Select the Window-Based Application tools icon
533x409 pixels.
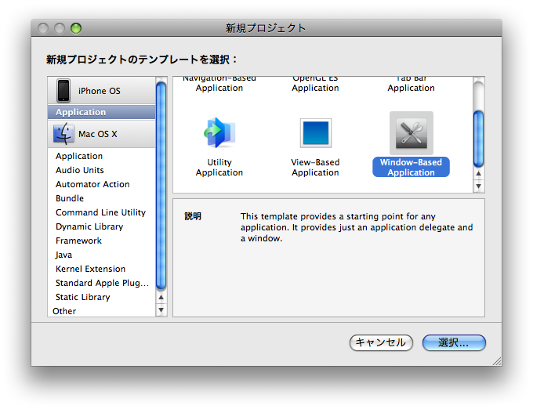click(x=411, y=133)
